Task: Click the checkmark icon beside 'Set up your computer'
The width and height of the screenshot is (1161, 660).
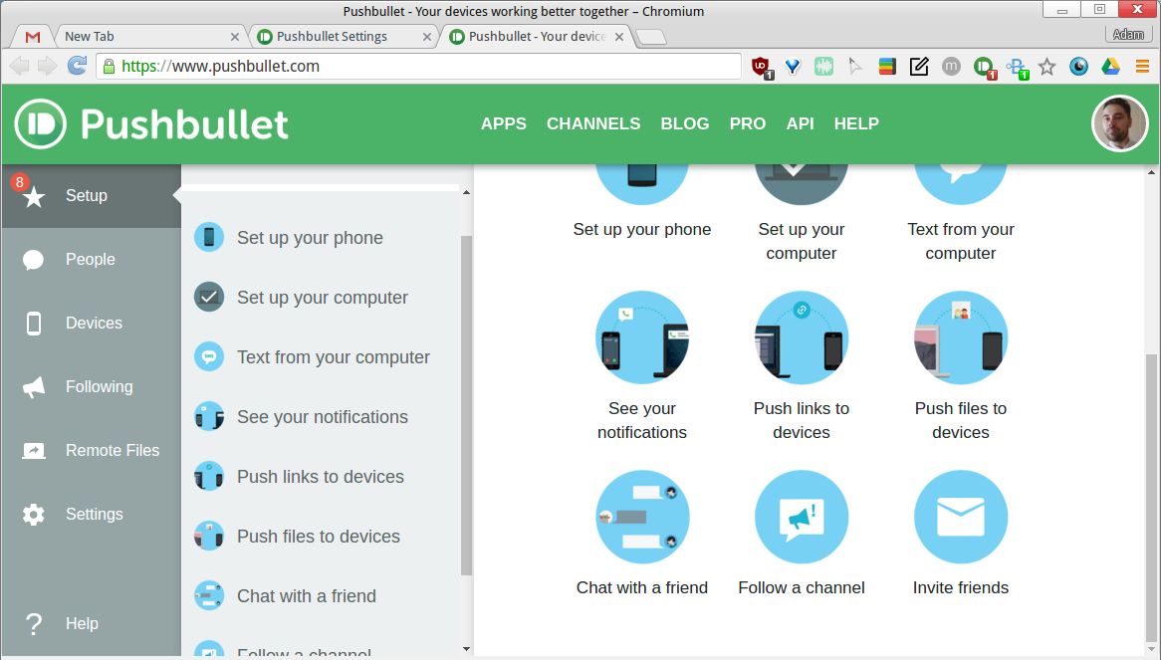Action: coord(209,298)
